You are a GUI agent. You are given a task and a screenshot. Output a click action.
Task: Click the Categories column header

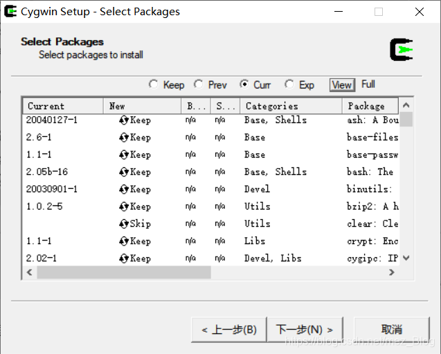[291, 106]
